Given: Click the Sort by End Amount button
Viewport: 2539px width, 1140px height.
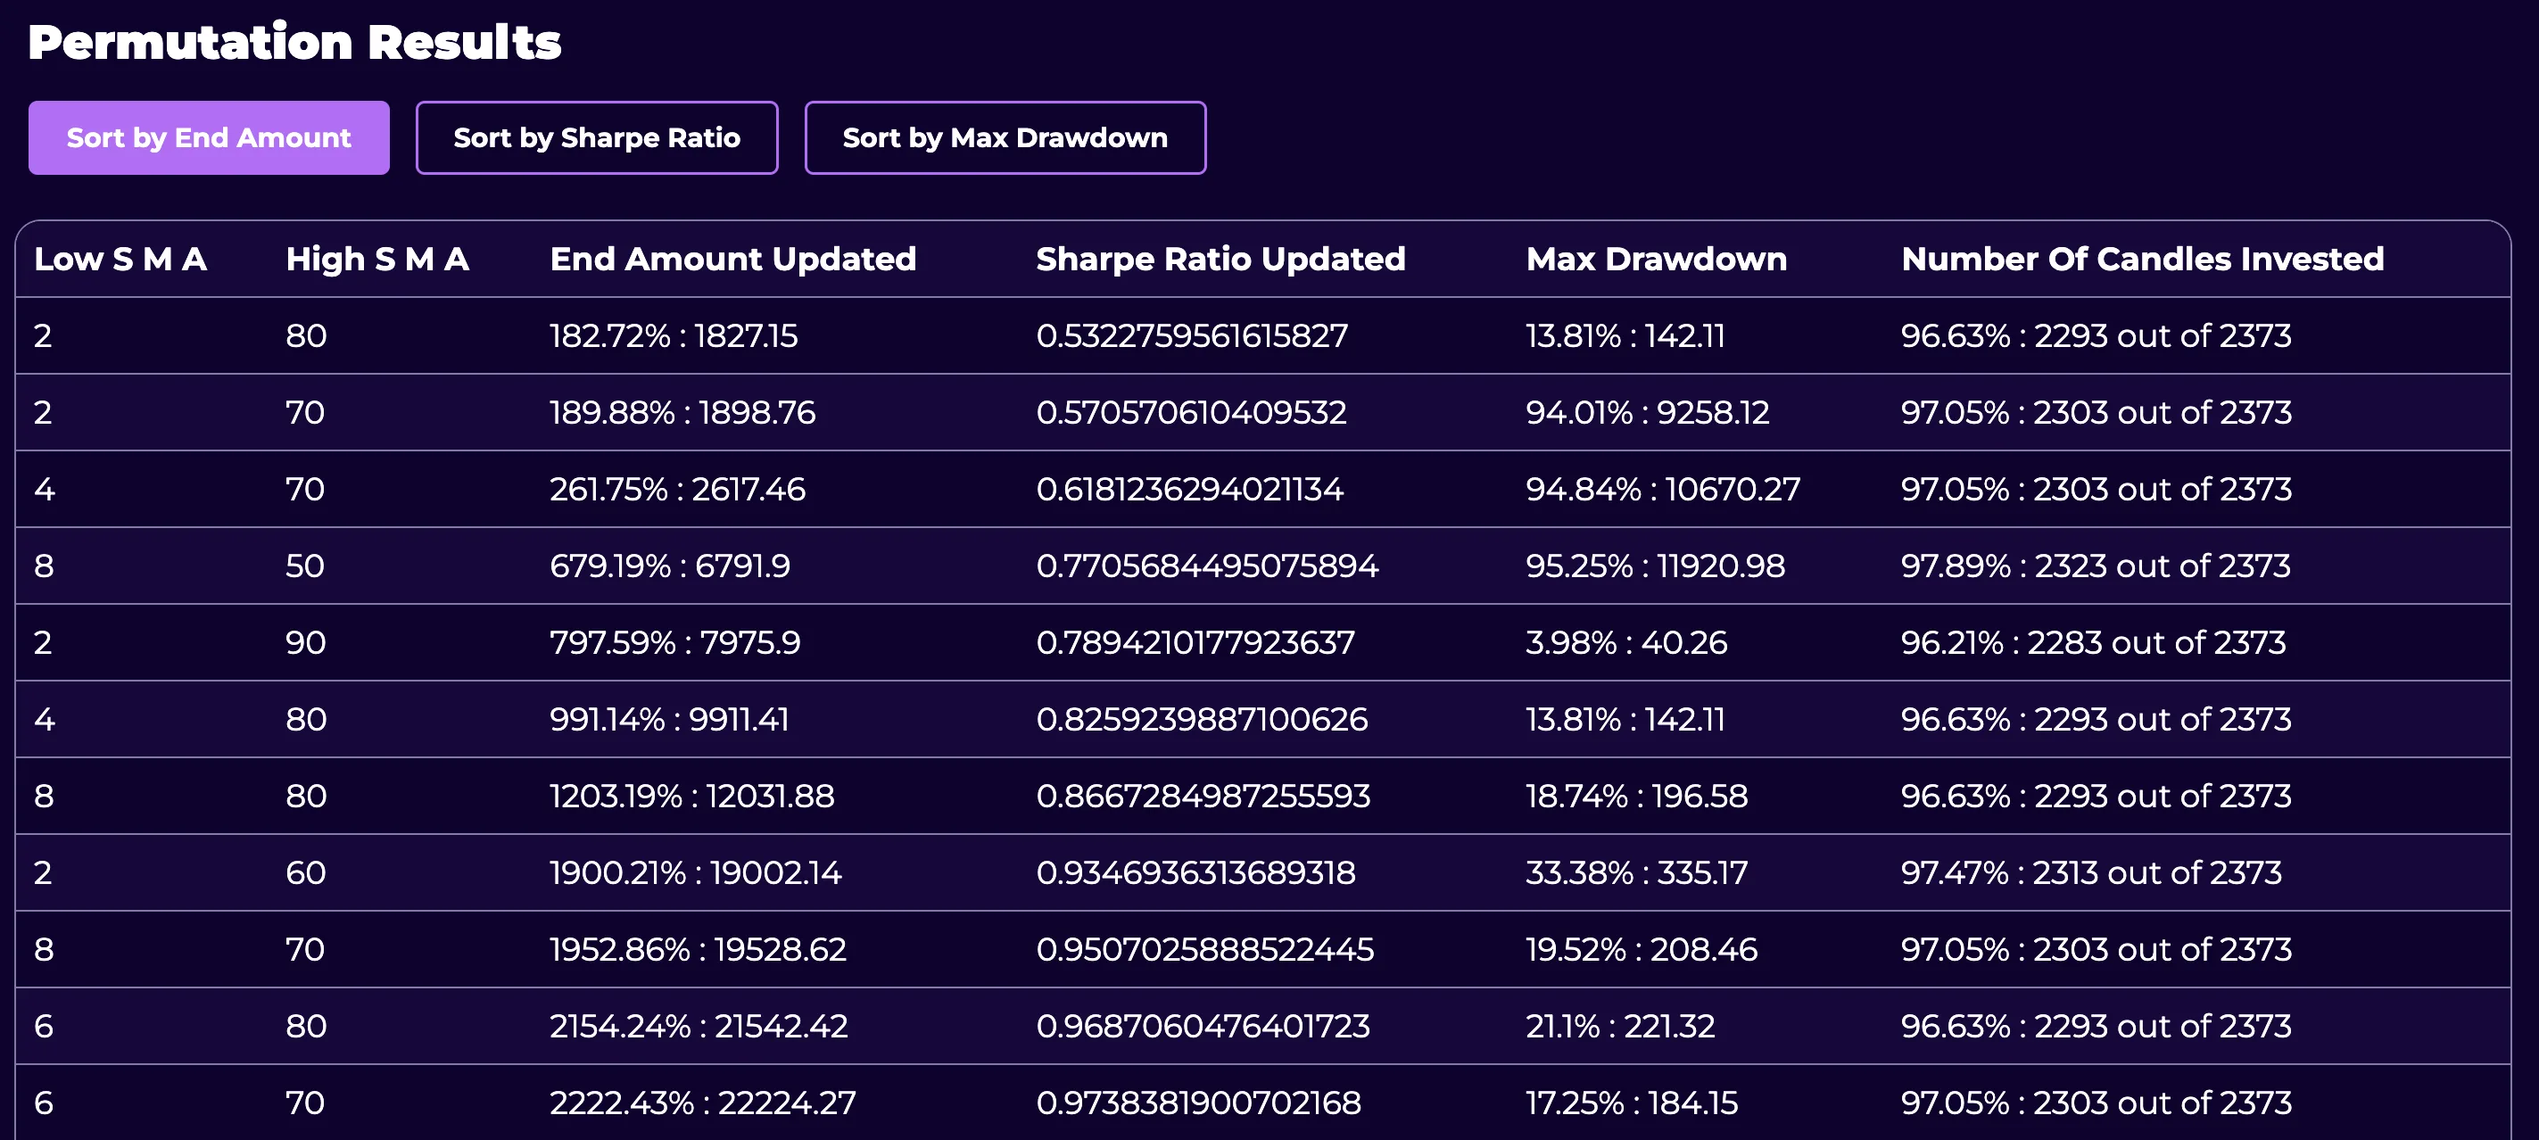Looking at the screenshot, I should tap(209, 138).
